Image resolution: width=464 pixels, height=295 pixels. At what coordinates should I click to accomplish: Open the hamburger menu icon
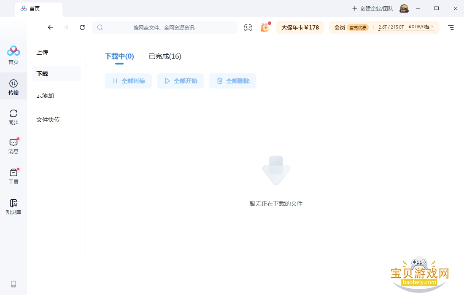(x=451, y=27)
